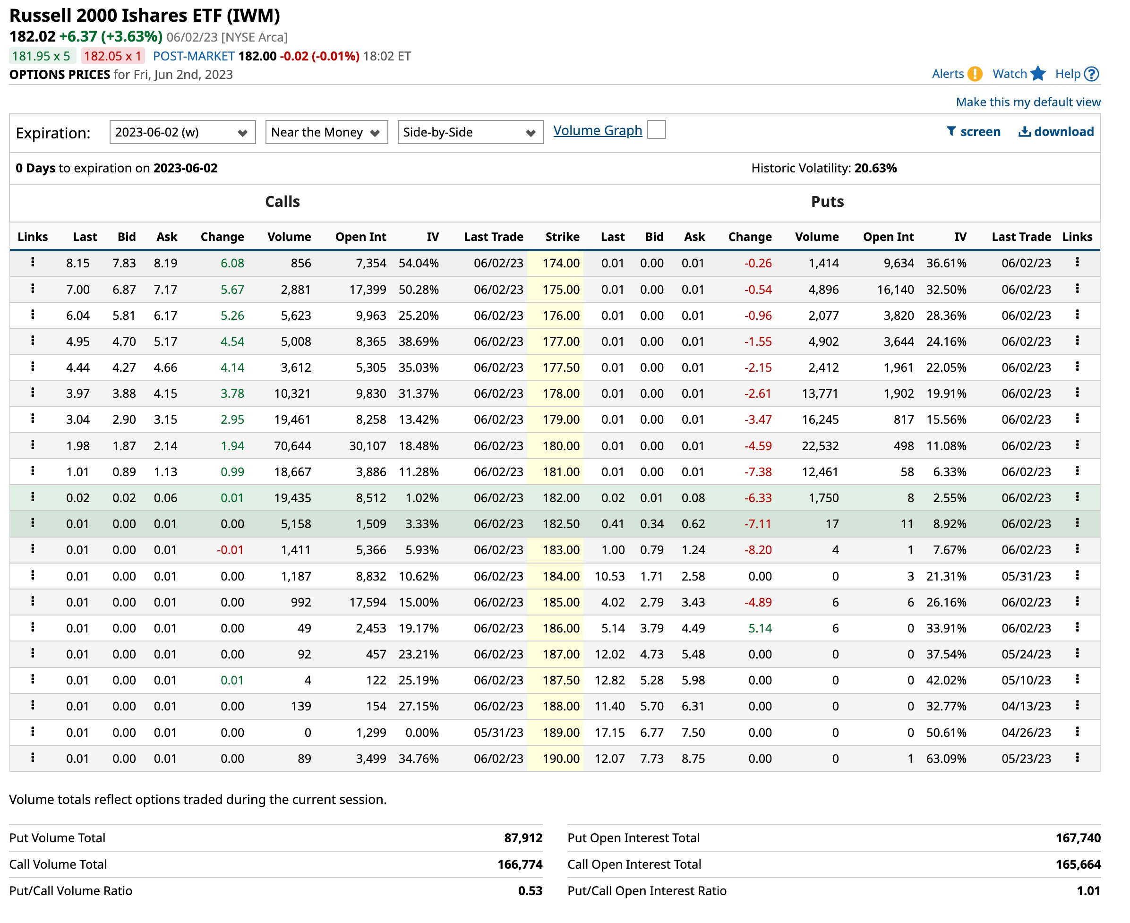Open puts links menu for 179.00 strike row
The height and width of the screenshot is (923, 1130).
1078,419
